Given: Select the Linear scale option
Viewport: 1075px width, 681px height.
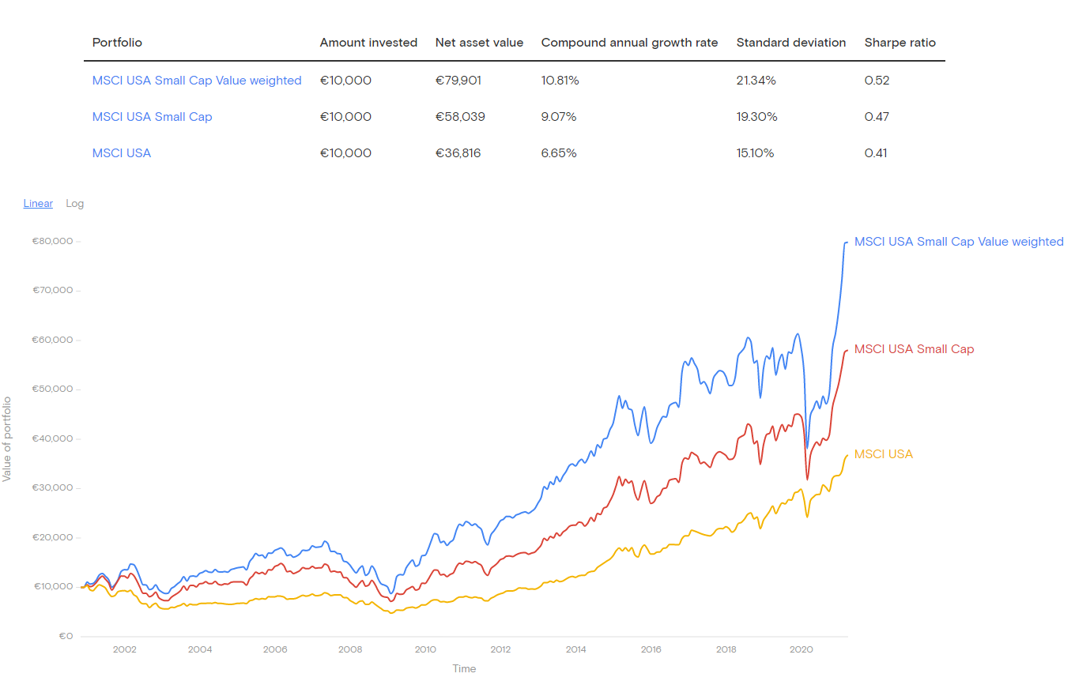Looking at the screenshot, I should 38,204.
